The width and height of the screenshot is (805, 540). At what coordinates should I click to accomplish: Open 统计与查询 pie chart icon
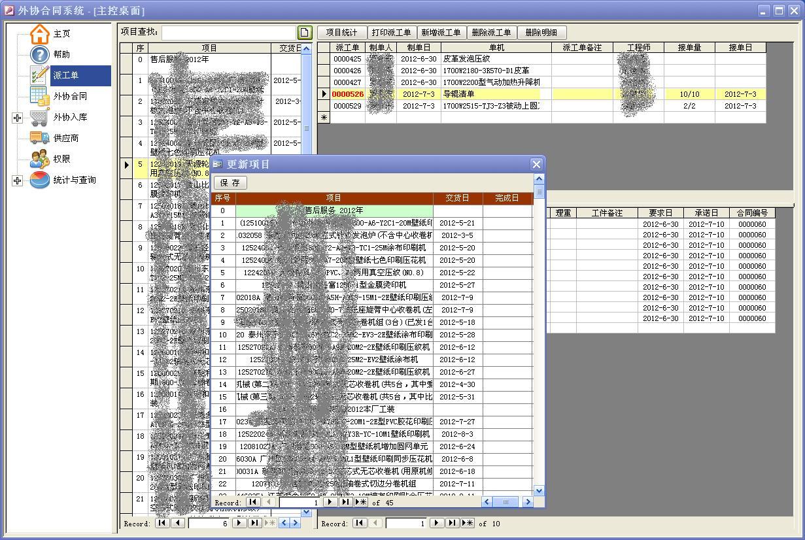40,180
